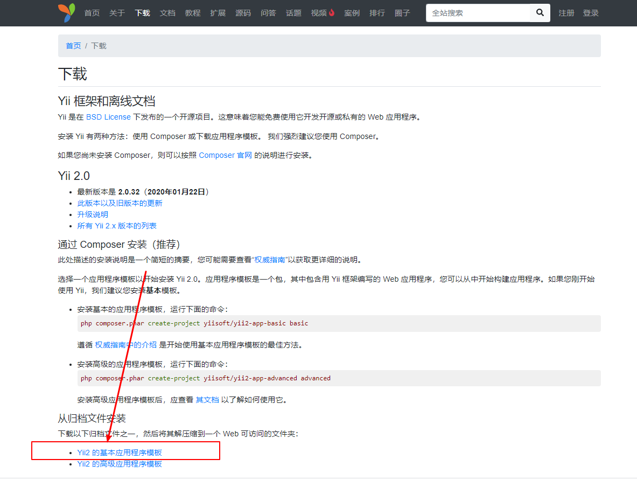
Task: Open 权威指南中的介绍 link
Action: 126,345
